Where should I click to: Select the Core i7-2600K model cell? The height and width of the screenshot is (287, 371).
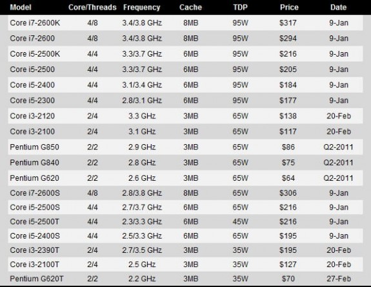click(x=35, y=23)
